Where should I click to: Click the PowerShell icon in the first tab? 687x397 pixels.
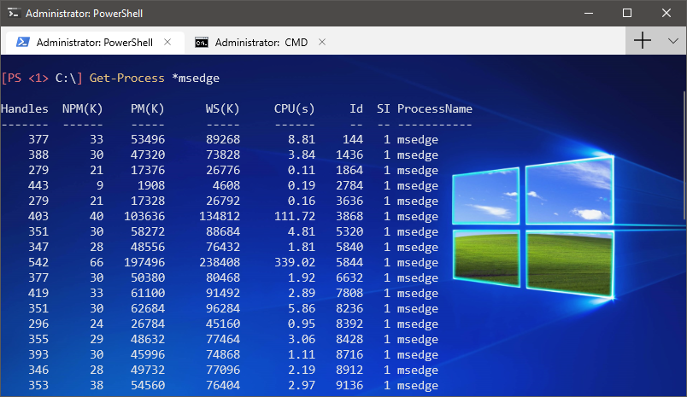click(x=23, y=42)
